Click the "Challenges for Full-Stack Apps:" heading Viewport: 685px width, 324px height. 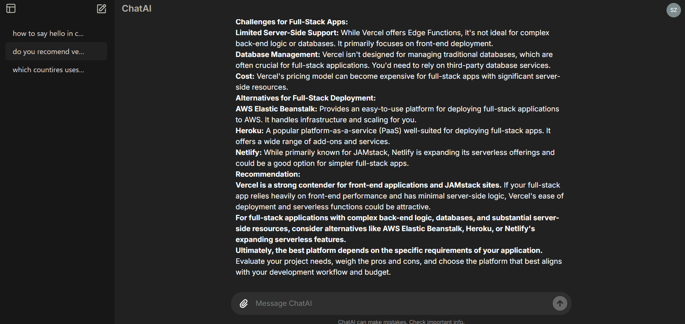291,22
